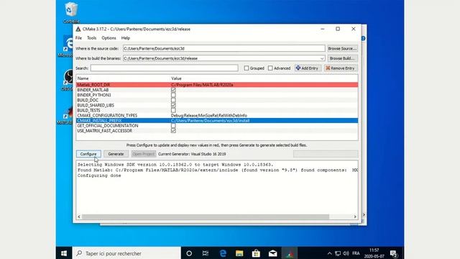
Task: Open Microsoft Store from taskbar
Action: [x=256, y=253]
